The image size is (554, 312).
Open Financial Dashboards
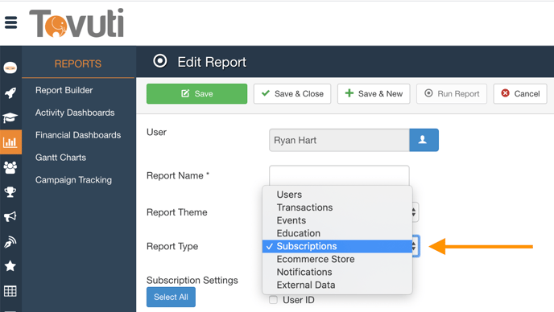tap(78, 135)
